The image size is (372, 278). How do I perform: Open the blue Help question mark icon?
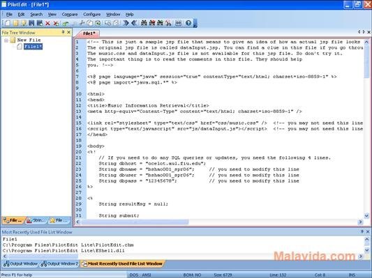[188, 23]
